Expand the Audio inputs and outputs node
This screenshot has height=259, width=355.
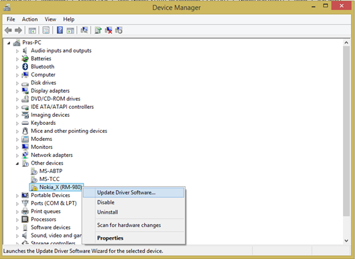point(17,51)
